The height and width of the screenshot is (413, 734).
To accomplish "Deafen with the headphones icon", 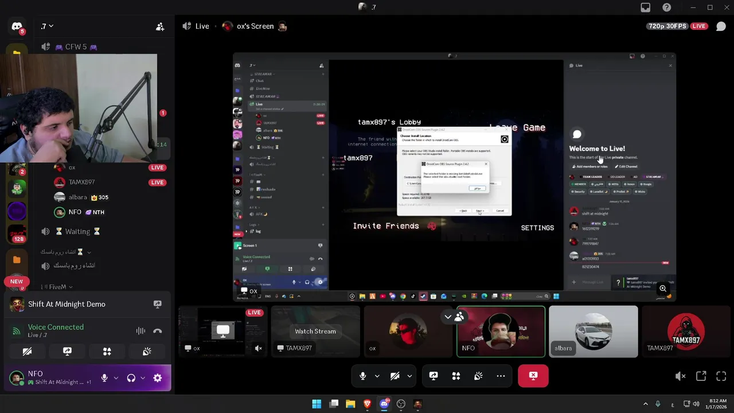I will click(131, 378).
